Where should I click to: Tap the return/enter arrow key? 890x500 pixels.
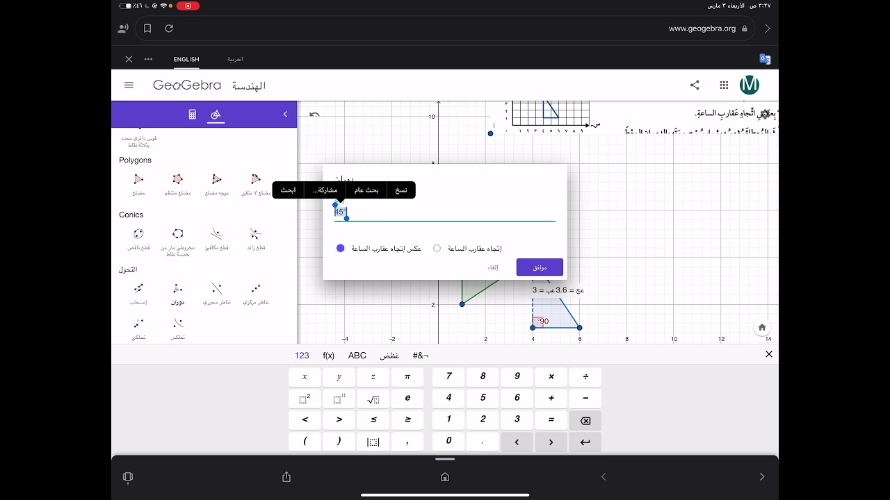(585, 442)
